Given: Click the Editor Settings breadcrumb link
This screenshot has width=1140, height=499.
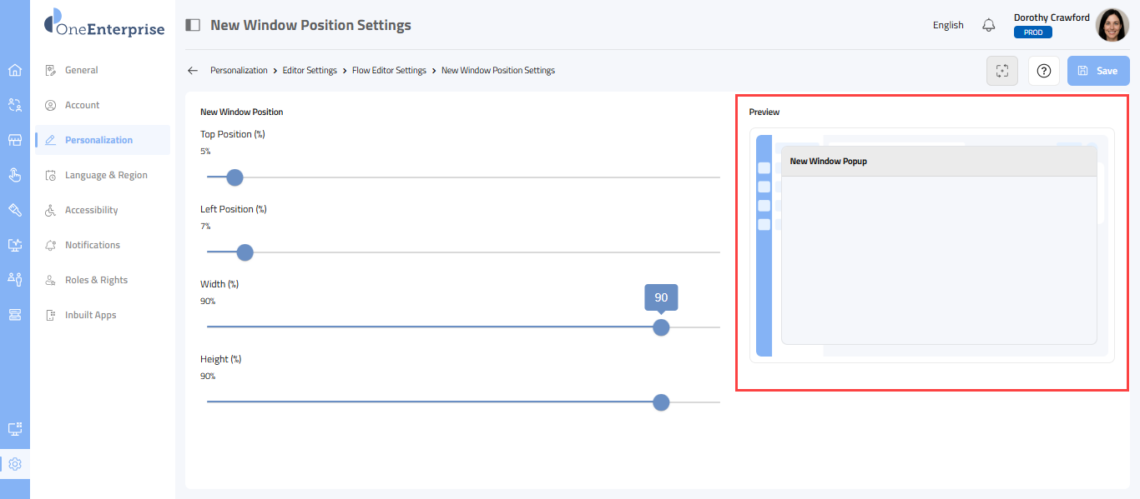Looking at the screenshot, I should pyautogui.click(x=310, y=71).
